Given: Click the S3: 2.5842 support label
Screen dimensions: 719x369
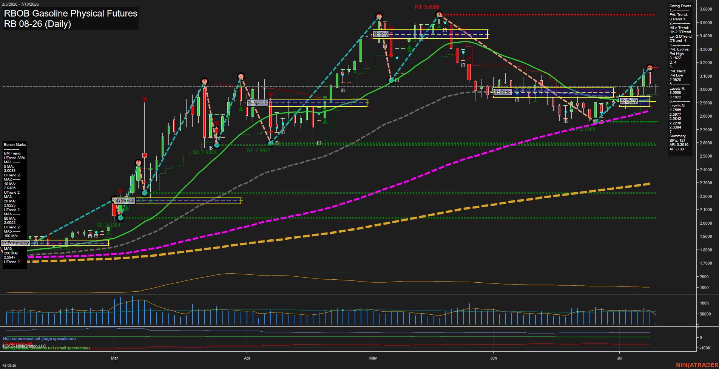Looking at the screenshot, I should tap(205, 153).
